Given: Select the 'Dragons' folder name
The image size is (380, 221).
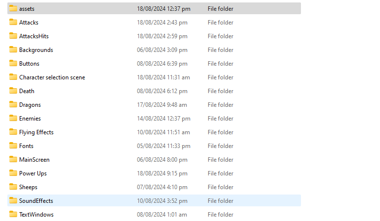Looking at the screenshot, I should pos(30,105).
